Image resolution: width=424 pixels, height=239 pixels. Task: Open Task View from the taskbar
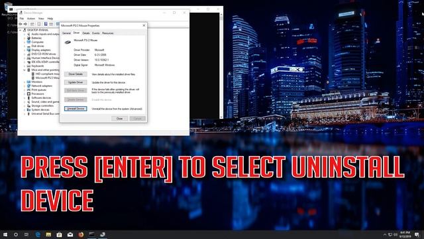pos(26,234)
